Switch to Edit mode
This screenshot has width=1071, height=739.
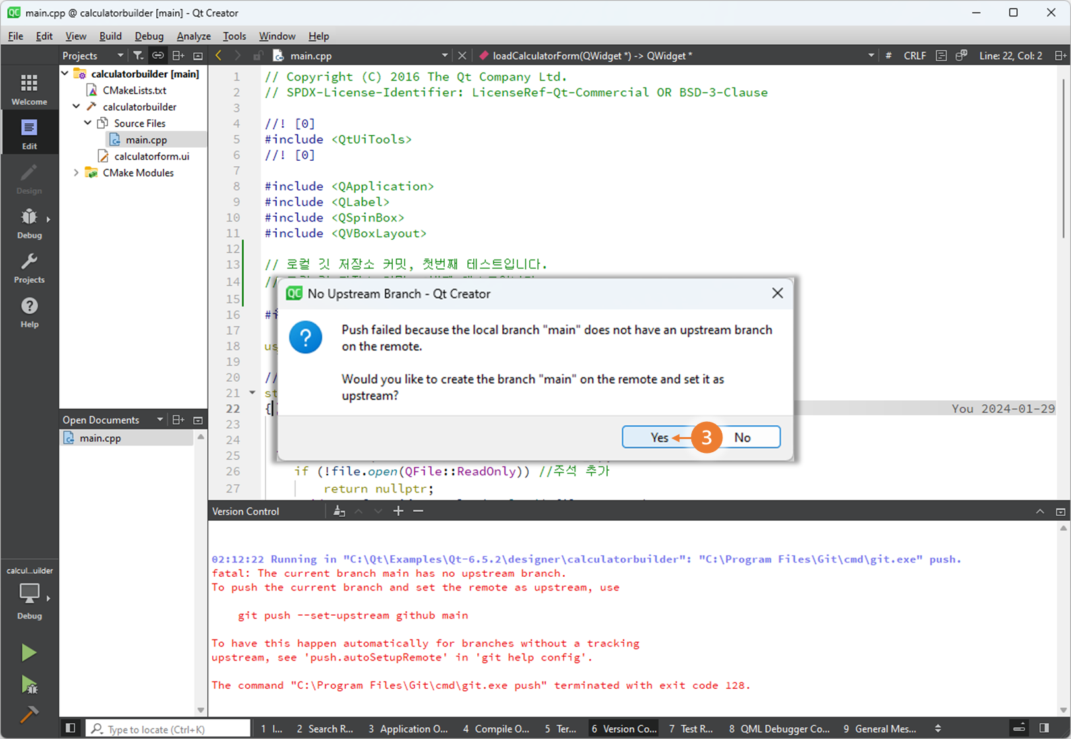(29, 133)
